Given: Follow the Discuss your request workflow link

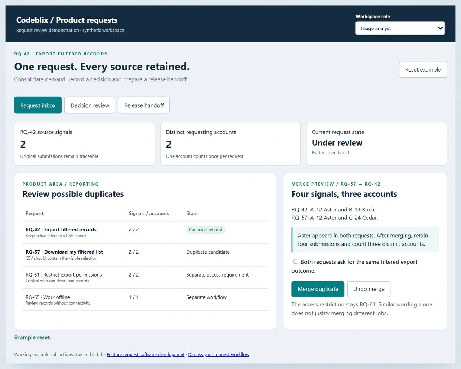Looking at the screenshot, I should coord(219,355).
